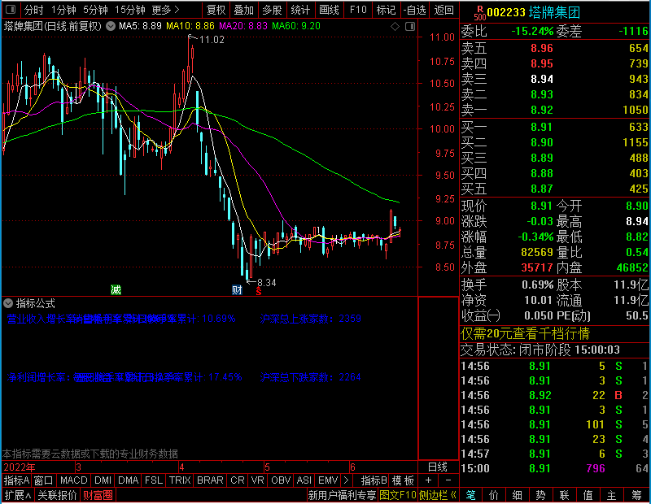Viewport: 651px width, 504px height.
Task: Switch to 5分钟 period
Action: coord(95,10)
